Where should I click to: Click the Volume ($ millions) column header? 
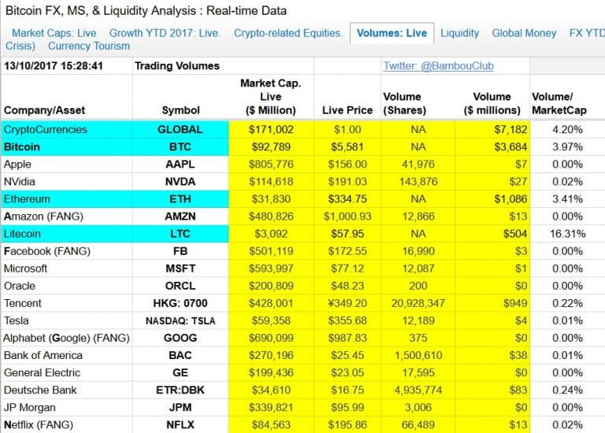(492, 103)
